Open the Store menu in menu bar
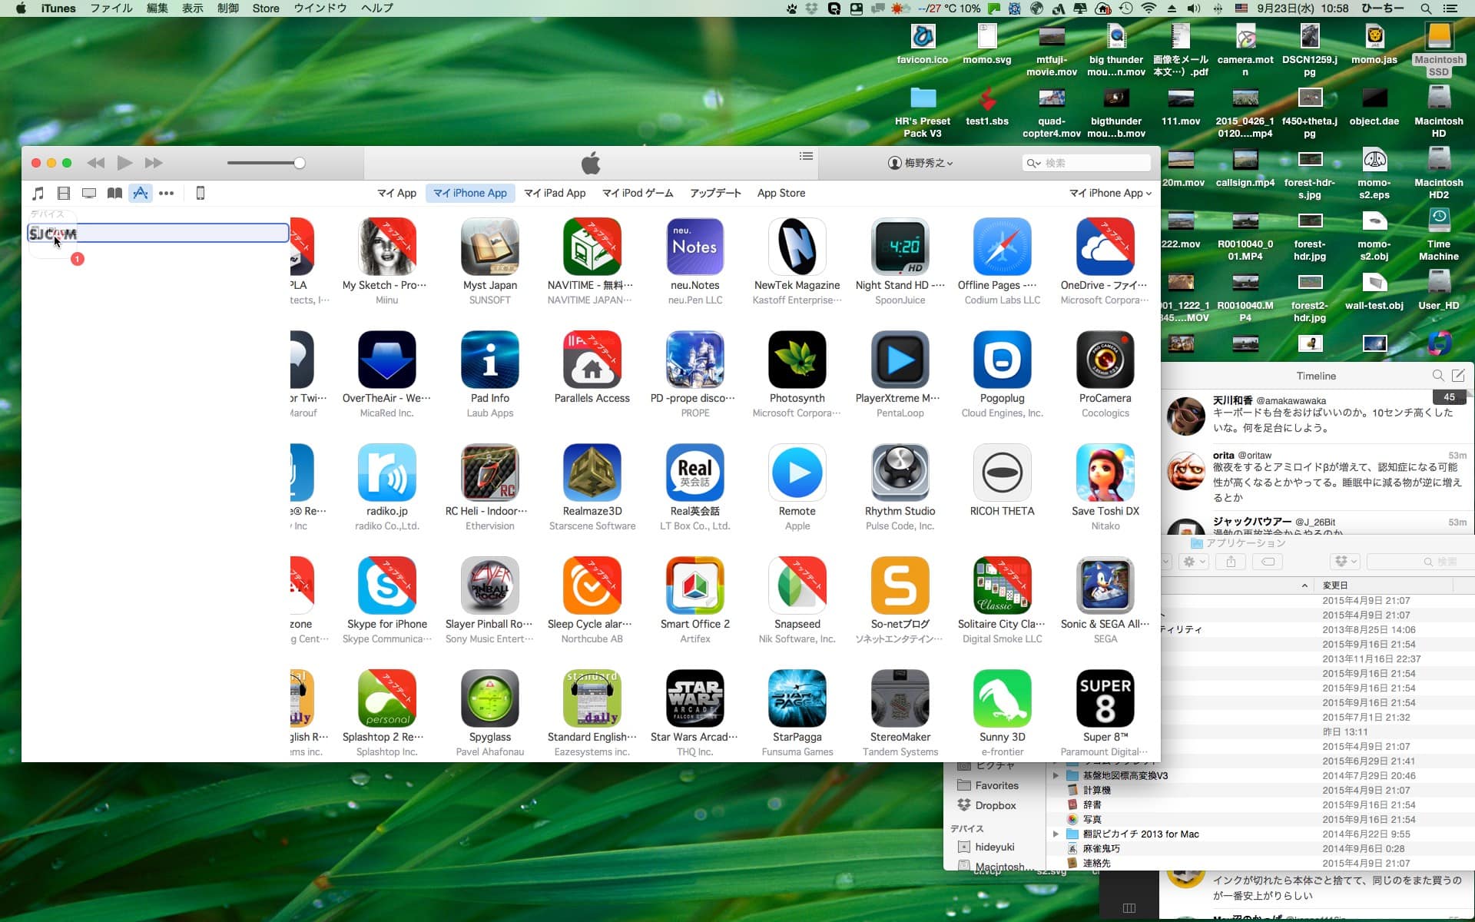Screen dimensions: 1475x922 [266, 8]
